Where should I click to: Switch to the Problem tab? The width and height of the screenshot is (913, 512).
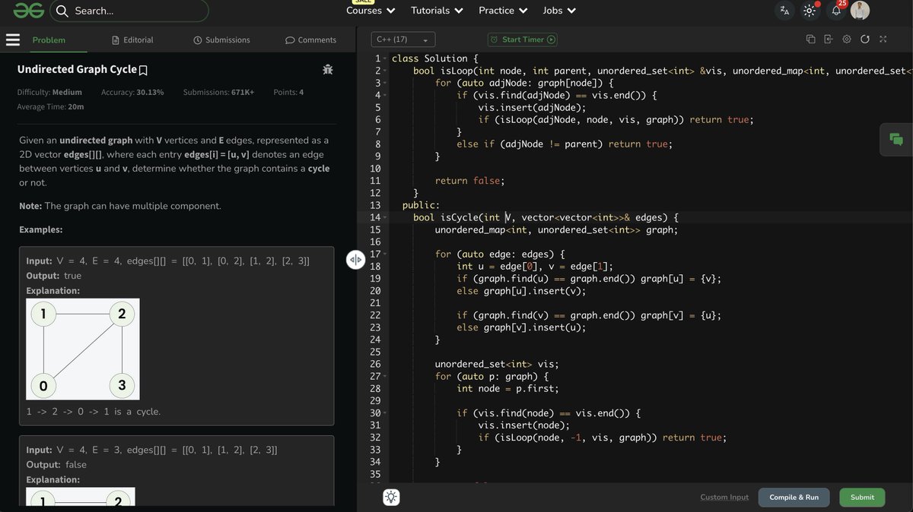click(49, 40)
